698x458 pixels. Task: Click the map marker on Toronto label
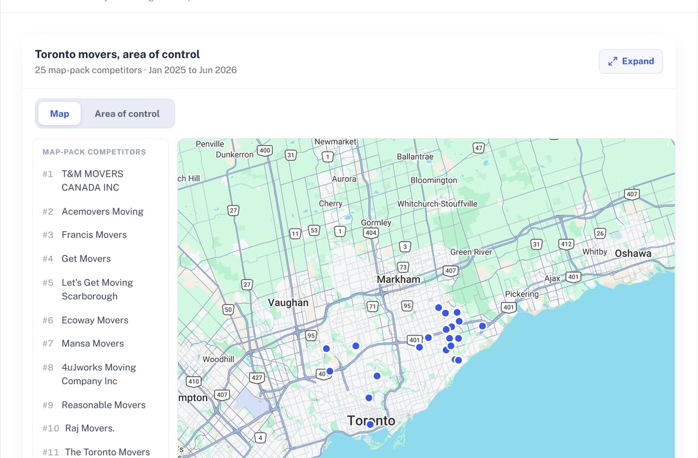tap(370, 424)
